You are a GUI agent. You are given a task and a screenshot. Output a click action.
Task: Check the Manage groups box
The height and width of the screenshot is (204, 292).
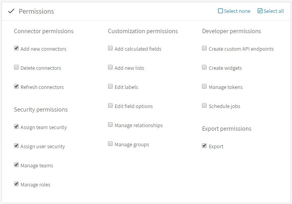[x=110, y=144]
